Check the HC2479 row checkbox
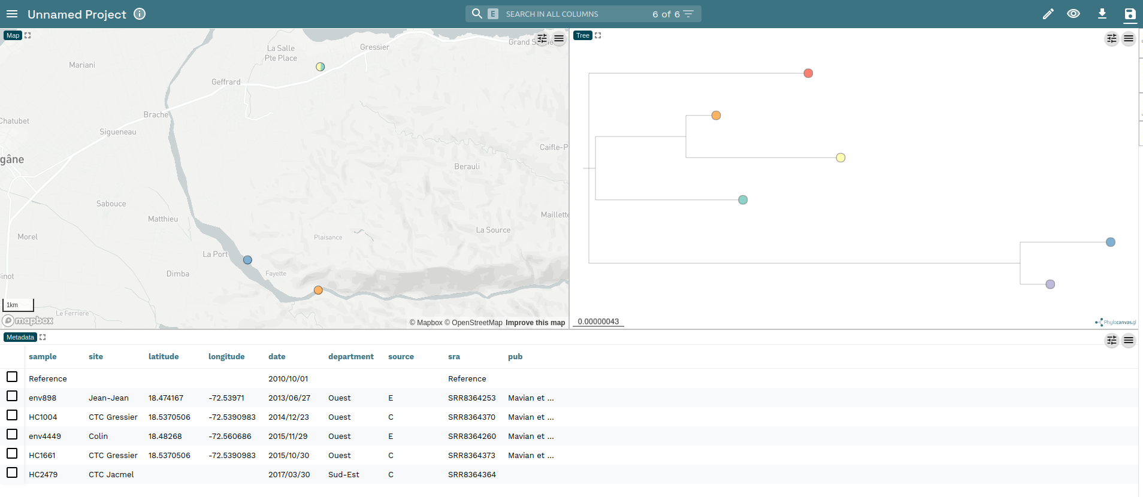 (x=12, y=472)
